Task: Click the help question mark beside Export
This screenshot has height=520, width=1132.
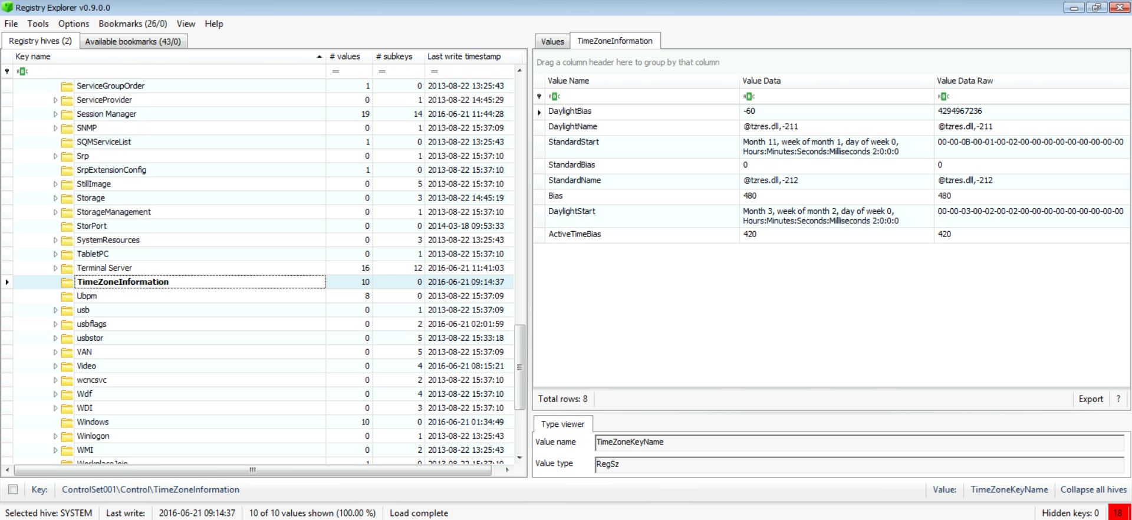Action: tap(1118, 399)
